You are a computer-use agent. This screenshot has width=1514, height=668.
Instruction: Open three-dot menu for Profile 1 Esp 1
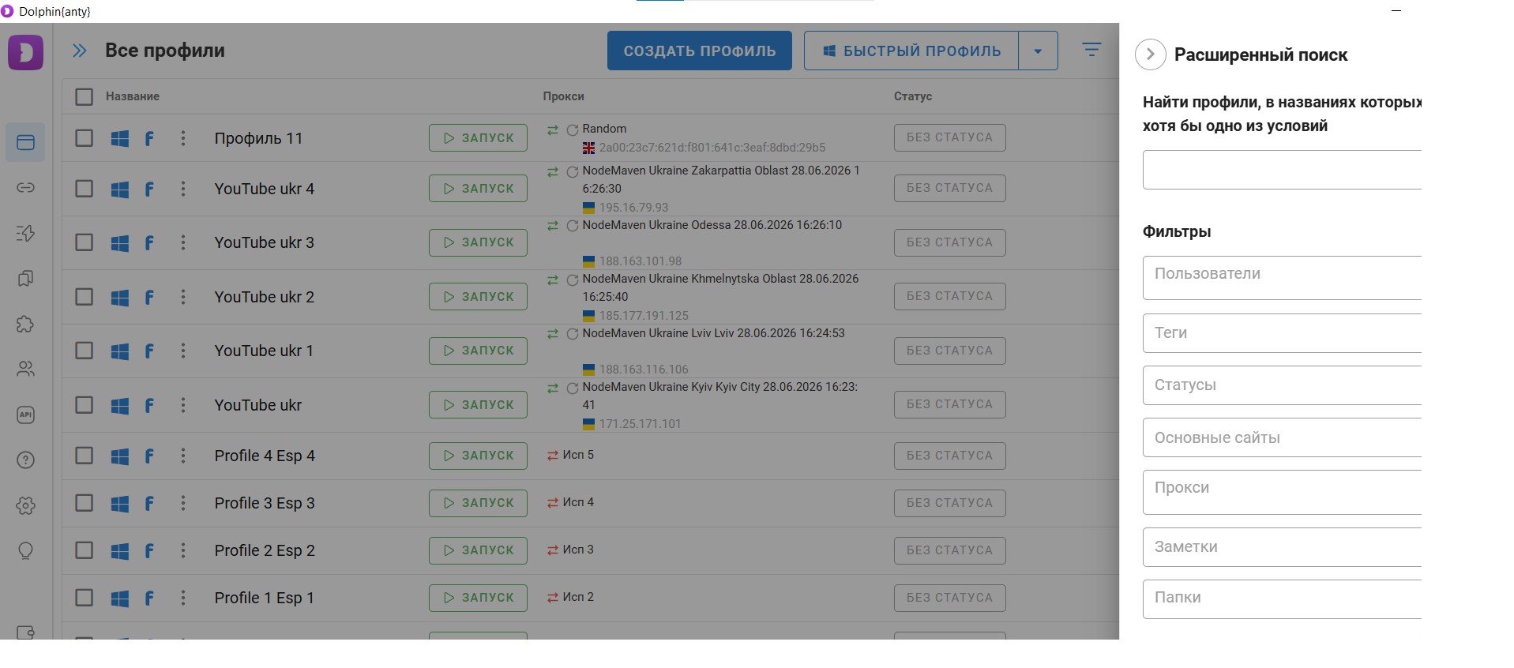pyautogui.click(x=183, y=598)
